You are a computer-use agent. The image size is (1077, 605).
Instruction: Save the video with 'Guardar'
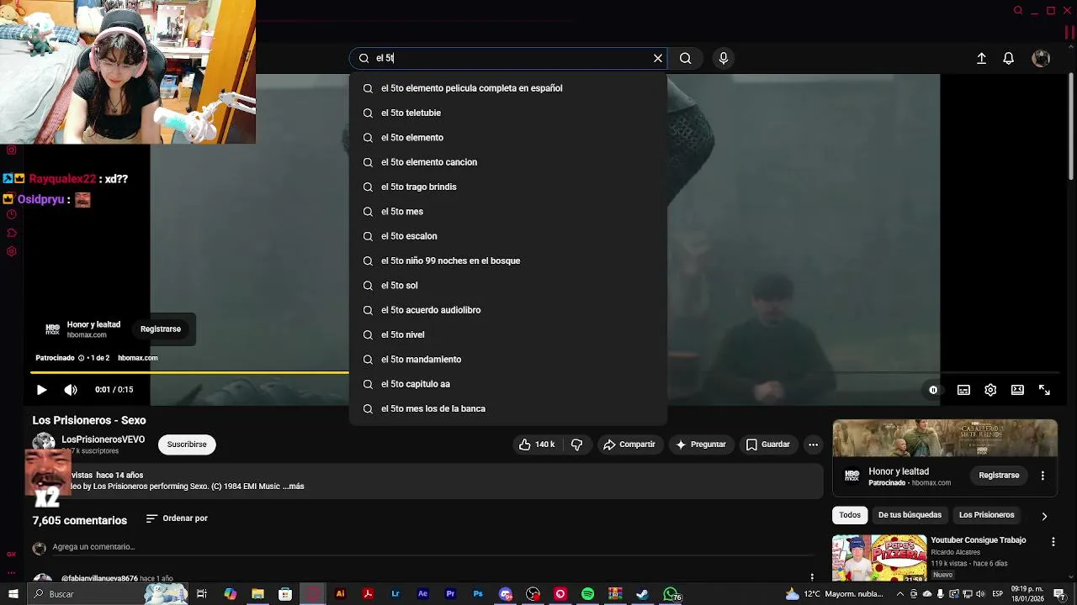[767, 445]
